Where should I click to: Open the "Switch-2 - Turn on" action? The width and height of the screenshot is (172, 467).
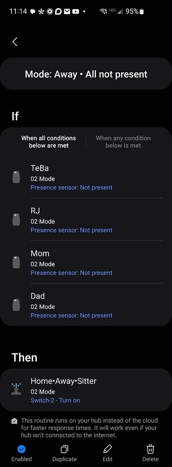coord(55,400)
